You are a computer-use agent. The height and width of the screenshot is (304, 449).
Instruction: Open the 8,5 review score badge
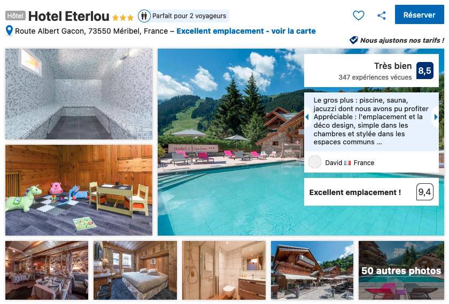(x=424, y=71)
